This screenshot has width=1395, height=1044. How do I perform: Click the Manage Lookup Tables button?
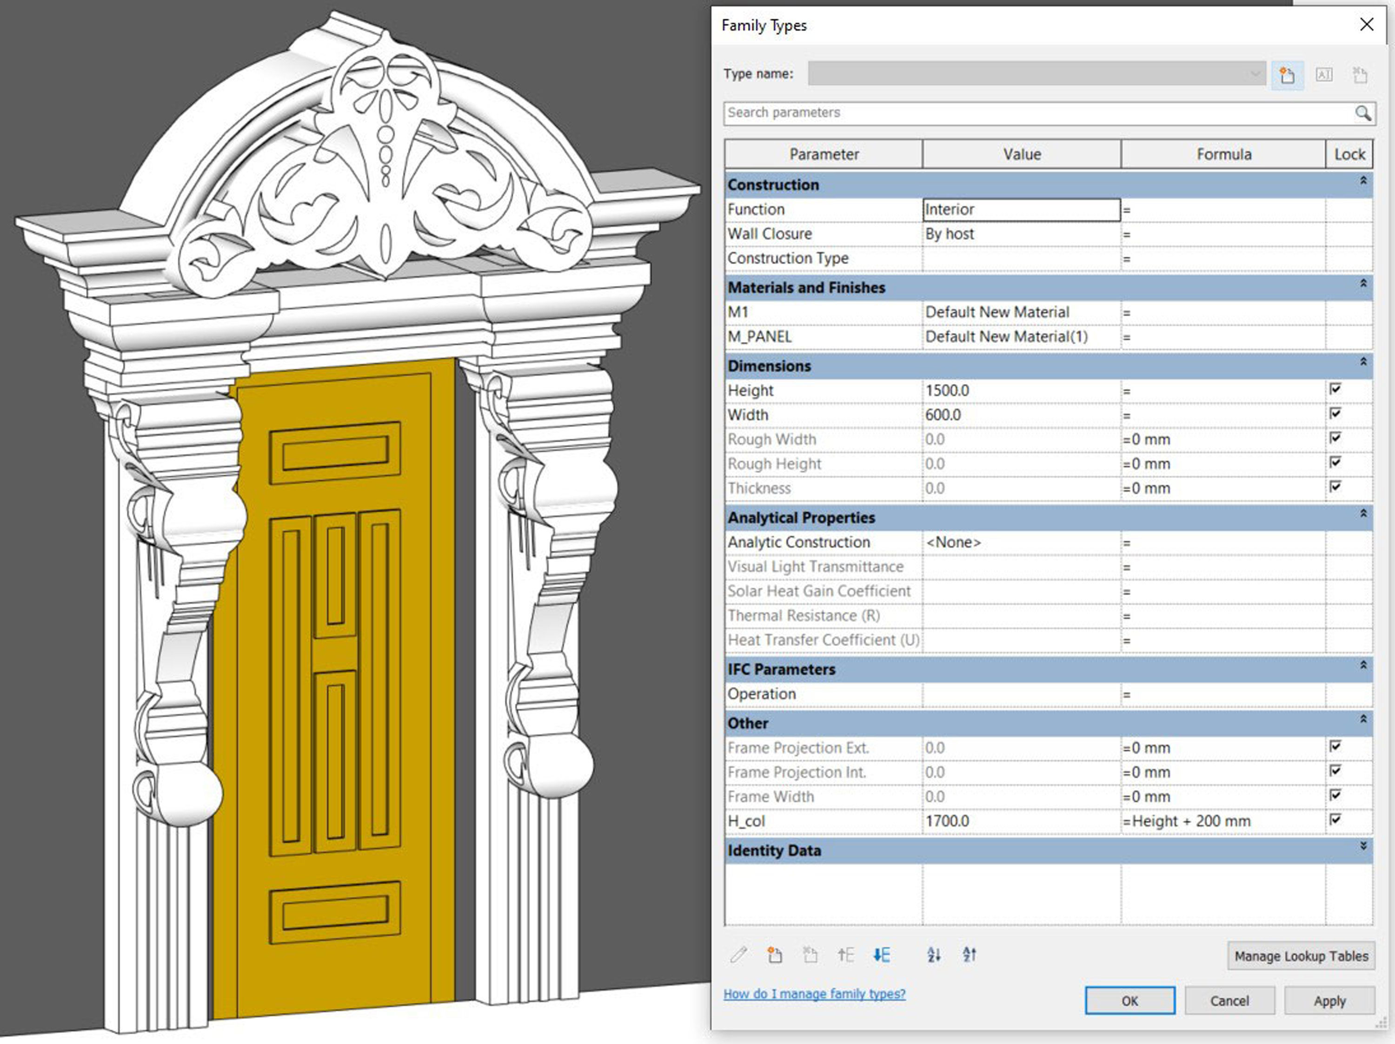pyautogui.click(x=1301, y=956)
